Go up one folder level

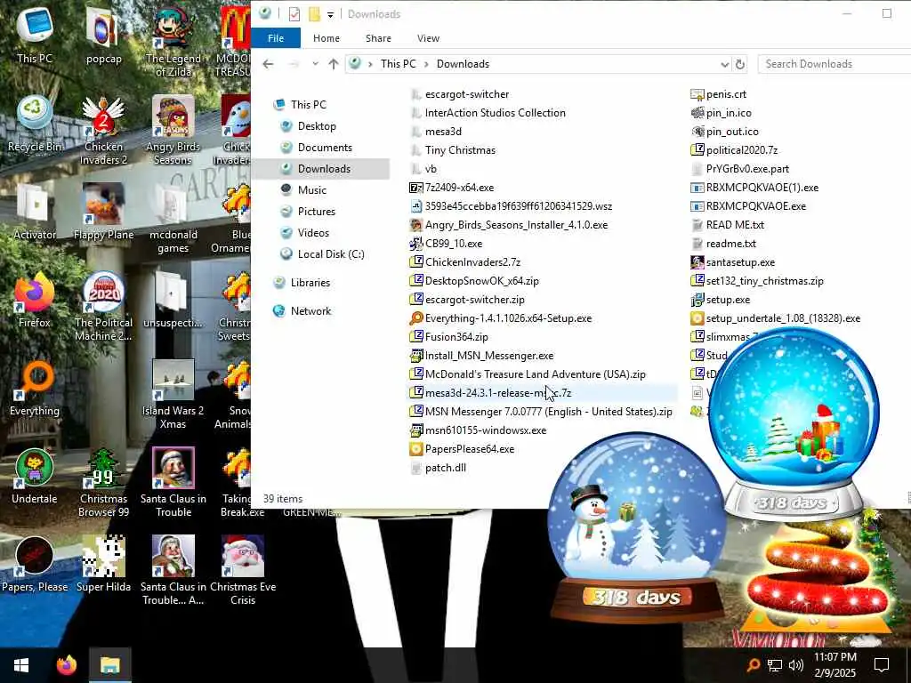click(333, 64)
